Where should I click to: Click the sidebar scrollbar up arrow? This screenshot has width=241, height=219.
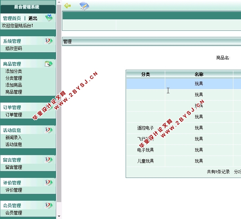click(59, 2)
